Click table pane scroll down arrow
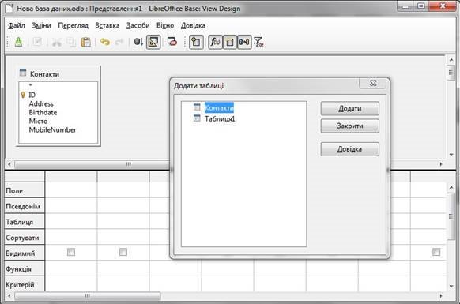The image size is (460, 304). pos(451,155)
